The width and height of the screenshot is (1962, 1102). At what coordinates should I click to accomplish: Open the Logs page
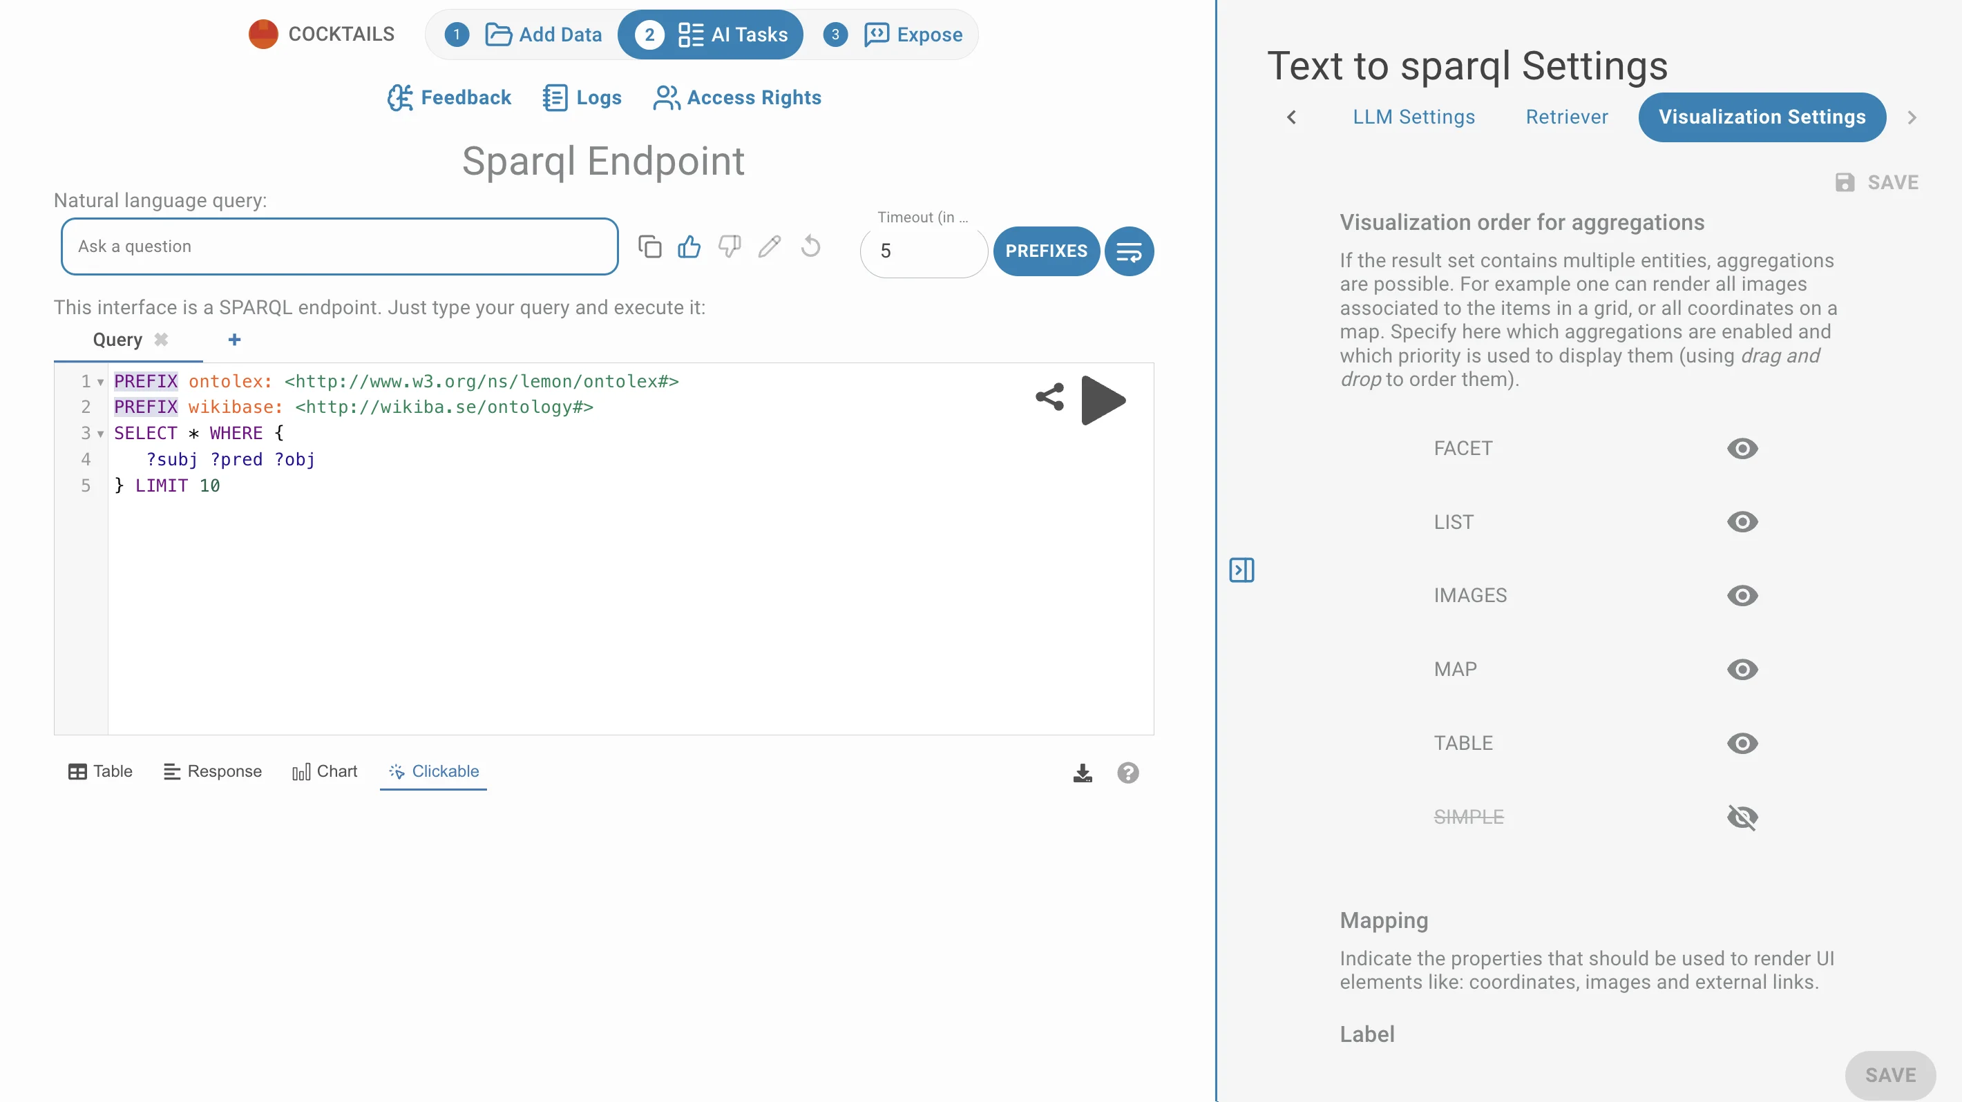582,97
